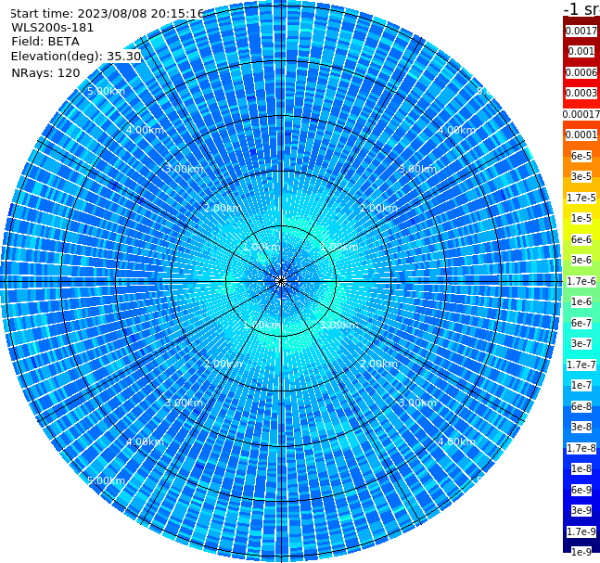Click the 3e-8 colorbar label
Screen dimensions: 600x563
click(581, 427)
